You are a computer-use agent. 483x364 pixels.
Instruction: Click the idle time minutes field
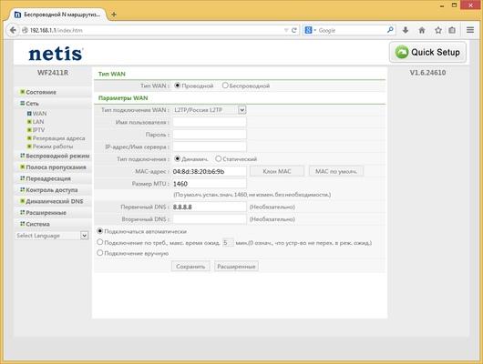pos(228,242)
